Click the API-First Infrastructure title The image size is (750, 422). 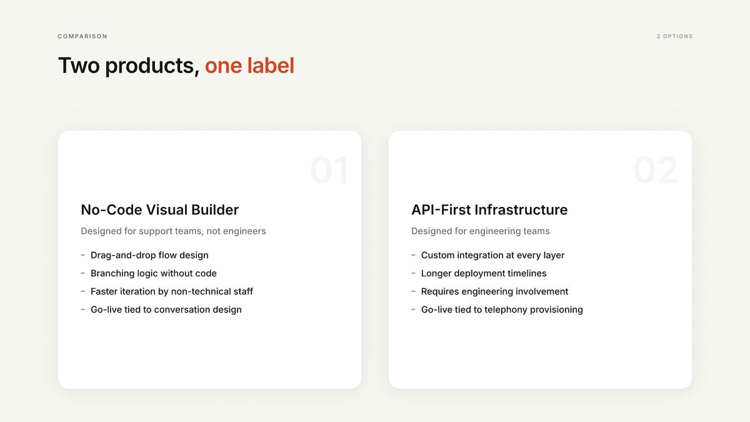coord(489,209)
